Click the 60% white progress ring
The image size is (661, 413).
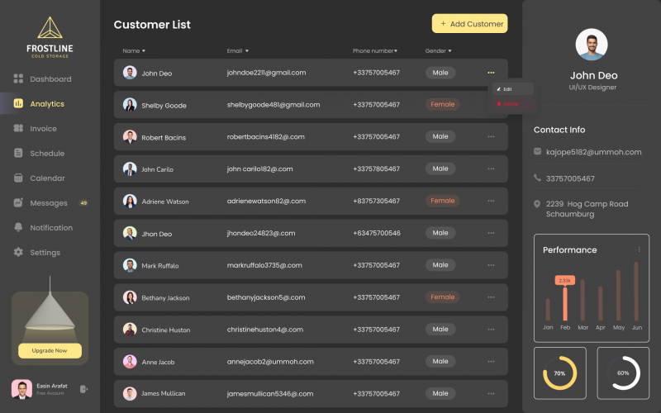coord(623,373)
